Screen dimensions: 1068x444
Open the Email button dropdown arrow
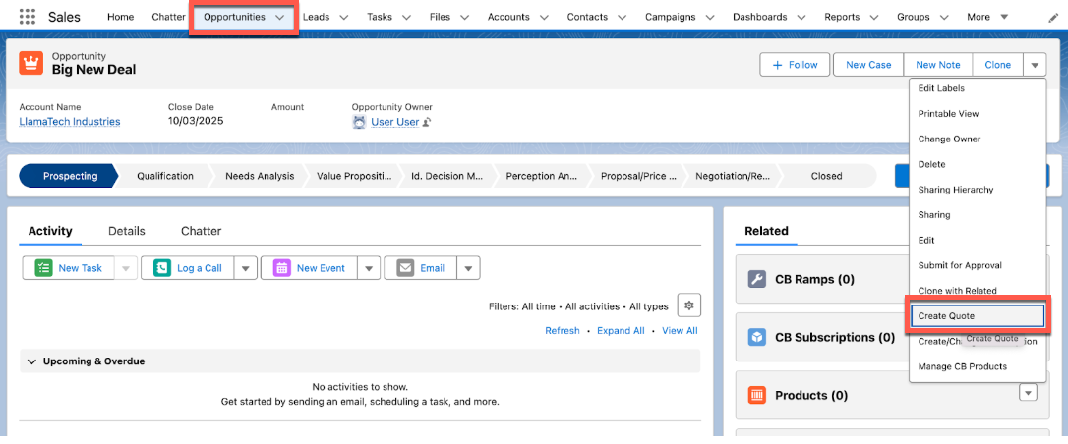[x=469, y=268]
